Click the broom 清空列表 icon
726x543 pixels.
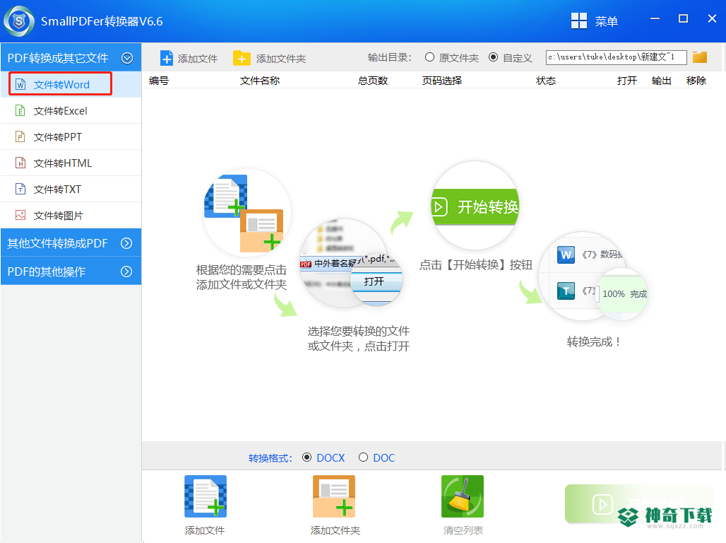point(463,496)
